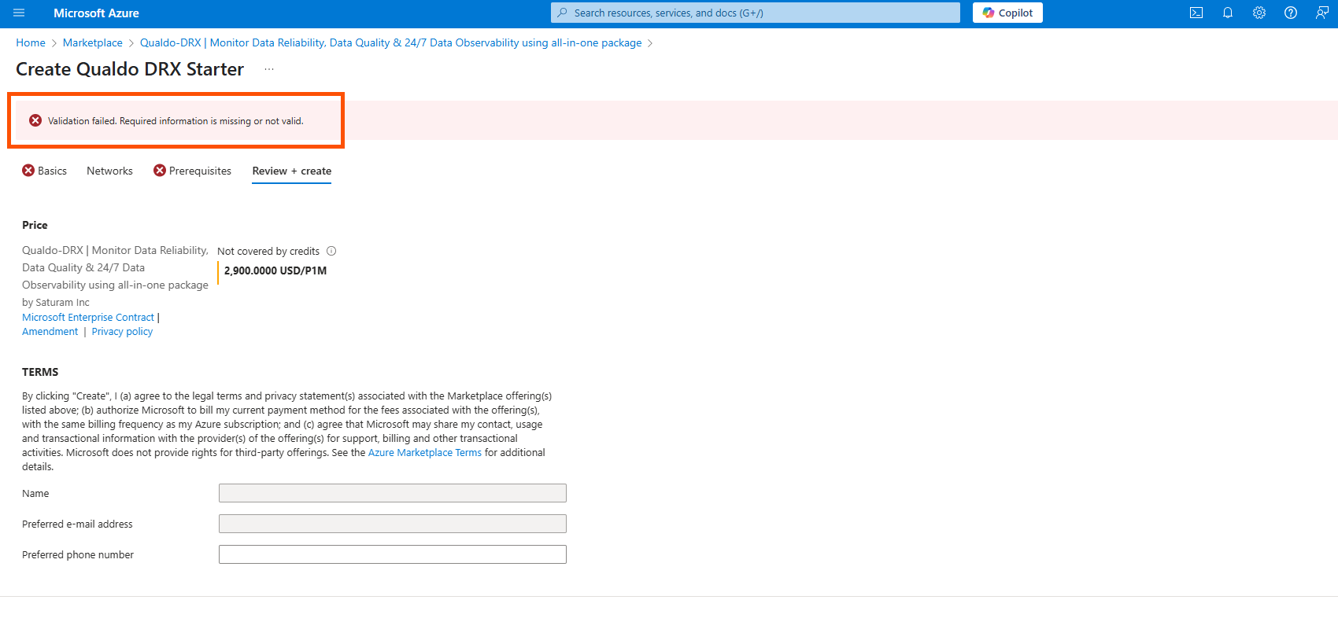Open the ellipsis menu beside page title

269,69
